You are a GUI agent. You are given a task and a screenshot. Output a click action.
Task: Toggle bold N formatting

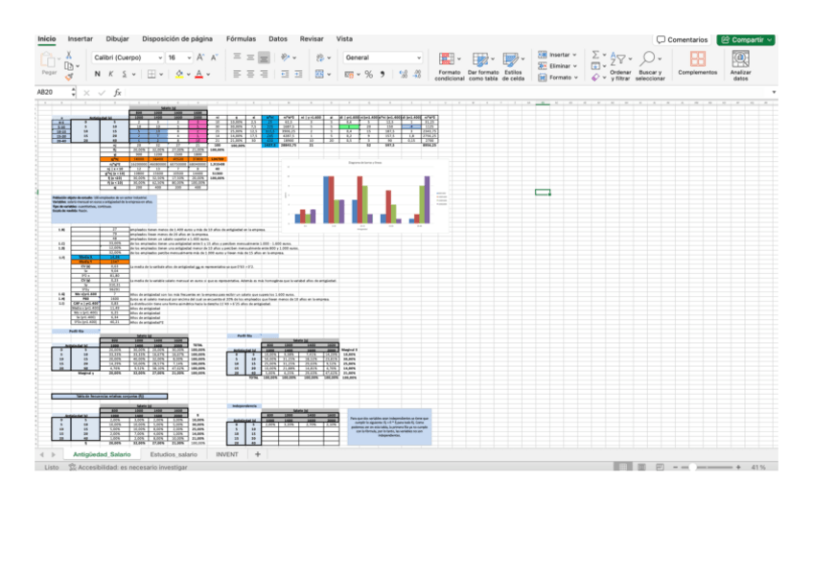click(98, 74)
